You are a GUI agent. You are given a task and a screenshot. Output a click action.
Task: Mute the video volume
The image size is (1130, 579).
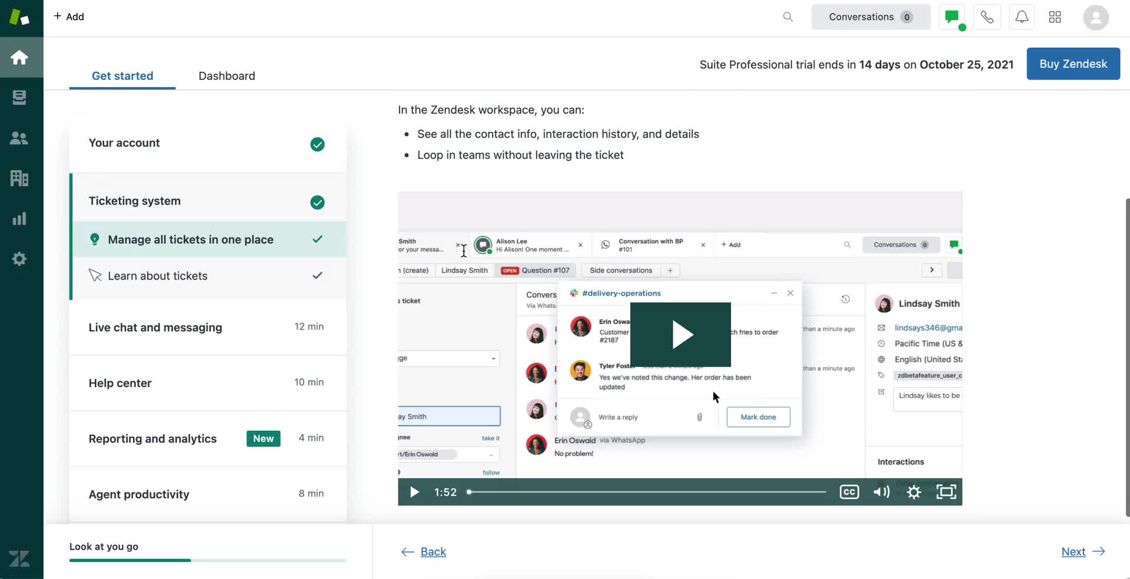click(x=881, y=492)
